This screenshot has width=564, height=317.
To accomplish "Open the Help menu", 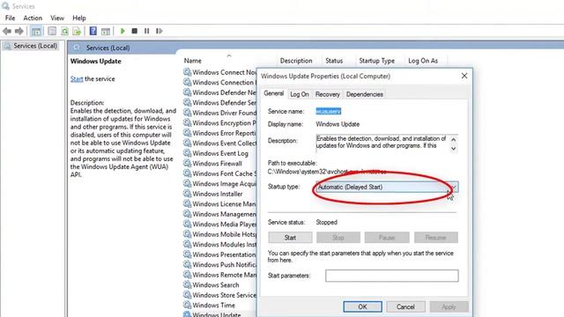I will point(79,18).
